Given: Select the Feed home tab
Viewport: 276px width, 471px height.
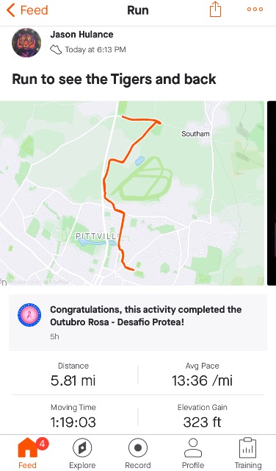Looking at the screenshot, I should coord(28,453).
